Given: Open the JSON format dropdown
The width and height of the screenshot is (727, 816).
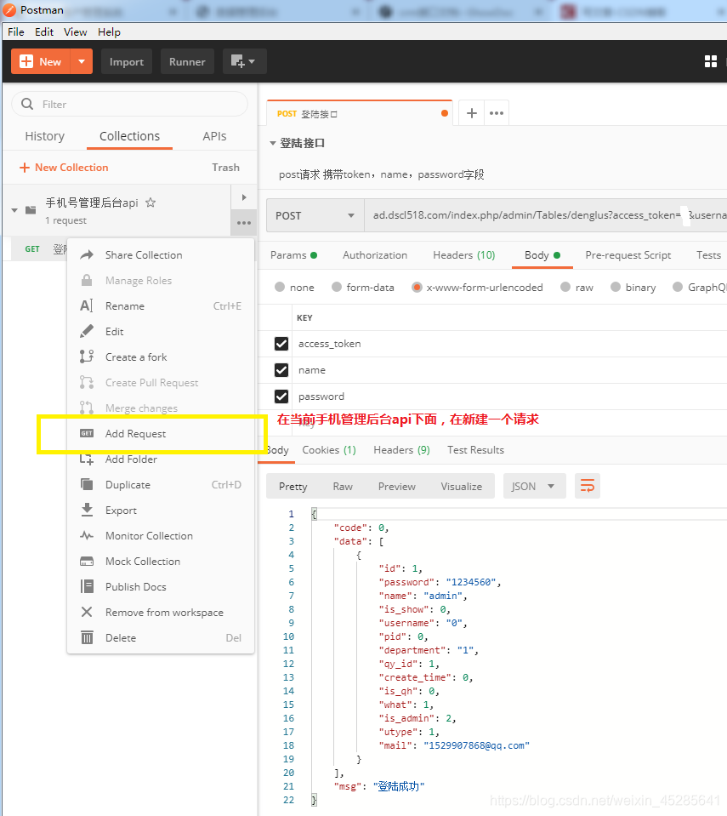Looking at the screenshot, I should pos(534,487).
